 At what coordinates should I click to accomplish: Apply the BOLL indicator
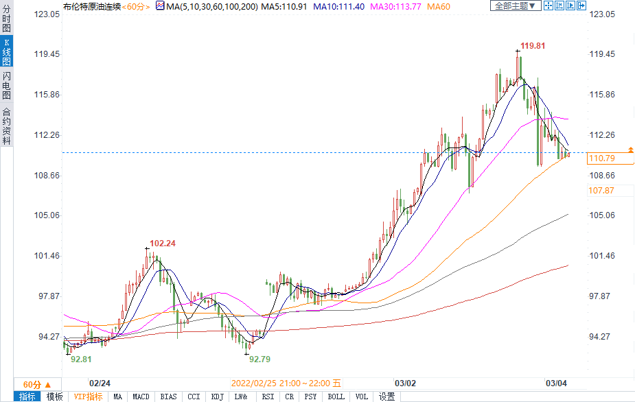336,397
